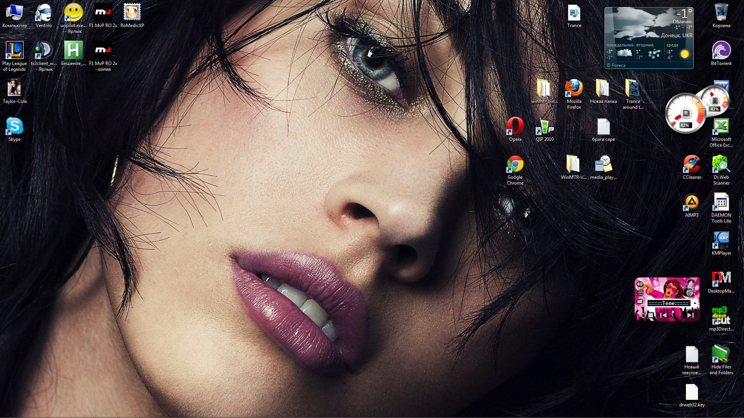
Task: Open drweb32.key file
Action: tap(692, 395)
